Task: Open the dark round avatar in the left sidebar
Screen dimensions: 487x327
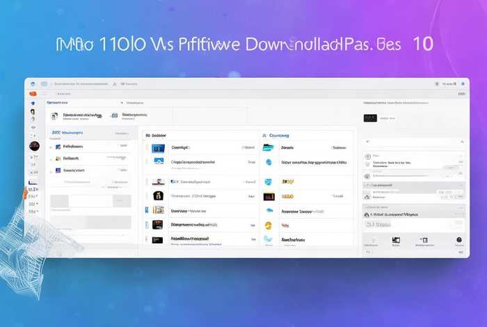Action: coord(34,146)
